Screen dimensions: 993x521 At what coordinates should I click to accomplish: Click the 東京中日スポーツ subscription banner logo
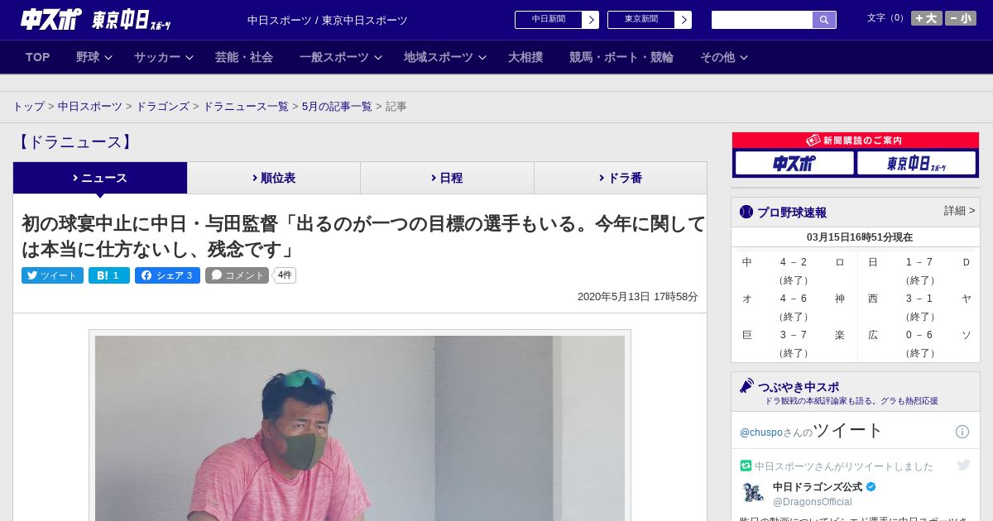[x=917, y=163]
